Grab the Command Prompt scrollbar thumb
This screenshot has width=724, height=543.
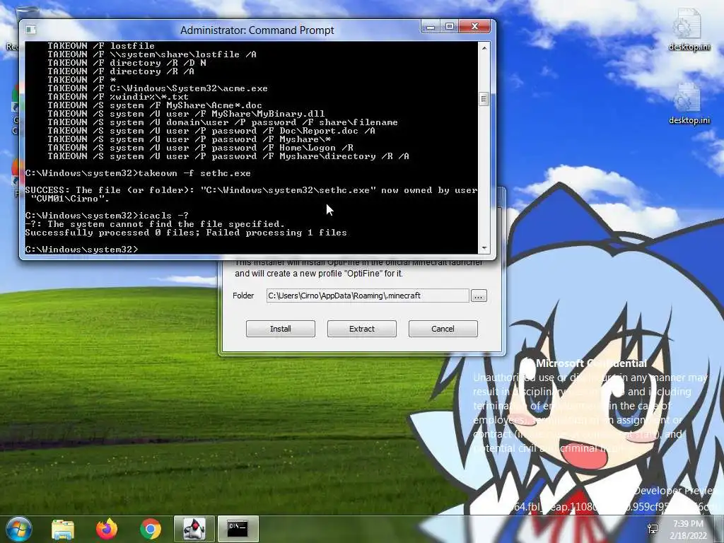(x=484, y=99)
